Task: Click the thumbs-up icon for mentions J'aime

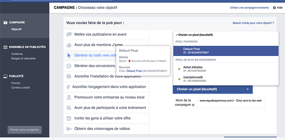Action: point(69,45)
